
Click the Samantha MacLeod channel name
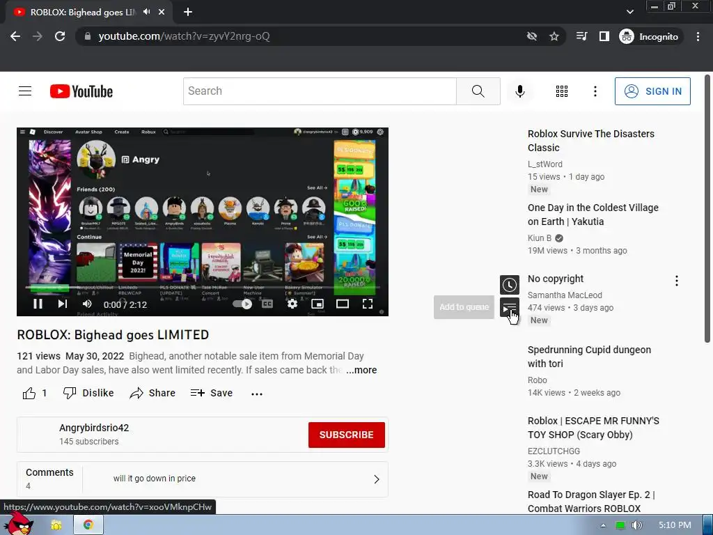click(x=565, y=295)
